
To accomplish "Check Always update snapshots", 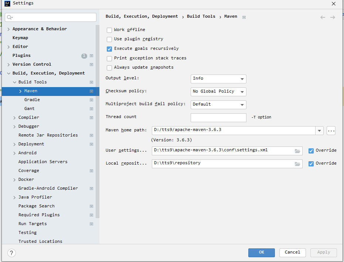I will coord(109,68).
